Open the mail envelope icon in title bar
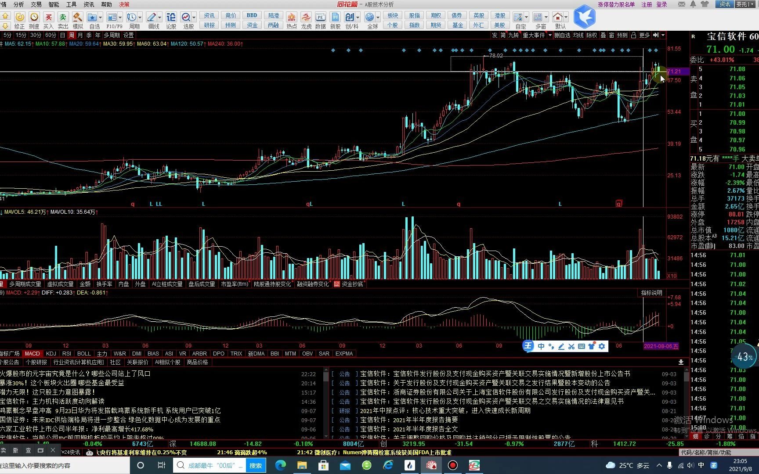Image resolution: width=759 pixels, height=474 pixels. [x=682, y=4]
